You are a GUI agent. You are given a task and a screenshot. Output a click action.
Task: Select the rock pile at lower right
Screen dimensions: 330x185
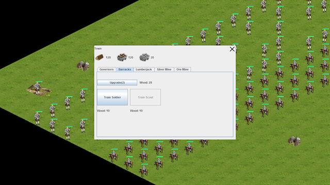294,141
